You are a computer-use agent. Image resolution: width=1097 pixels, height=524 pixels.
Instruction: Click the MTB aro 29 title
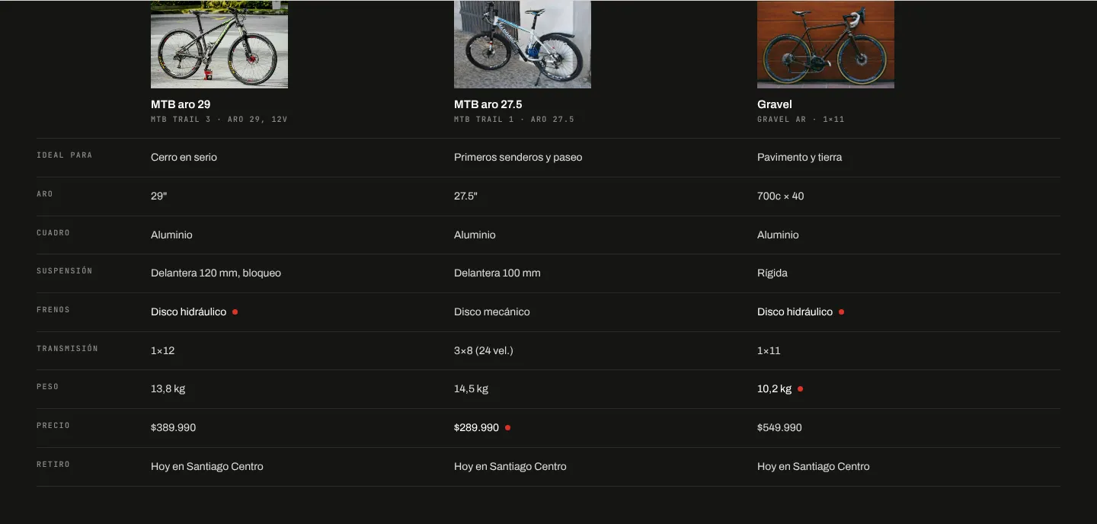point(181,104)
